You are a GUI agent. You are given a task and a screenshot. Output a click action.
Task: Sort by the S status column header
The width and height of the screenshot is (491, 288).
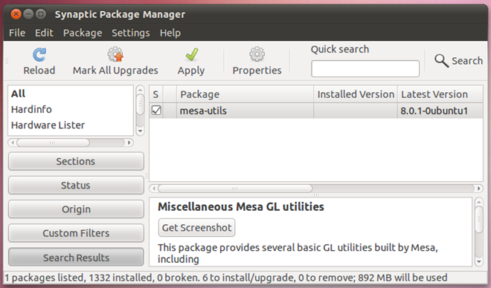pos(156,94)
